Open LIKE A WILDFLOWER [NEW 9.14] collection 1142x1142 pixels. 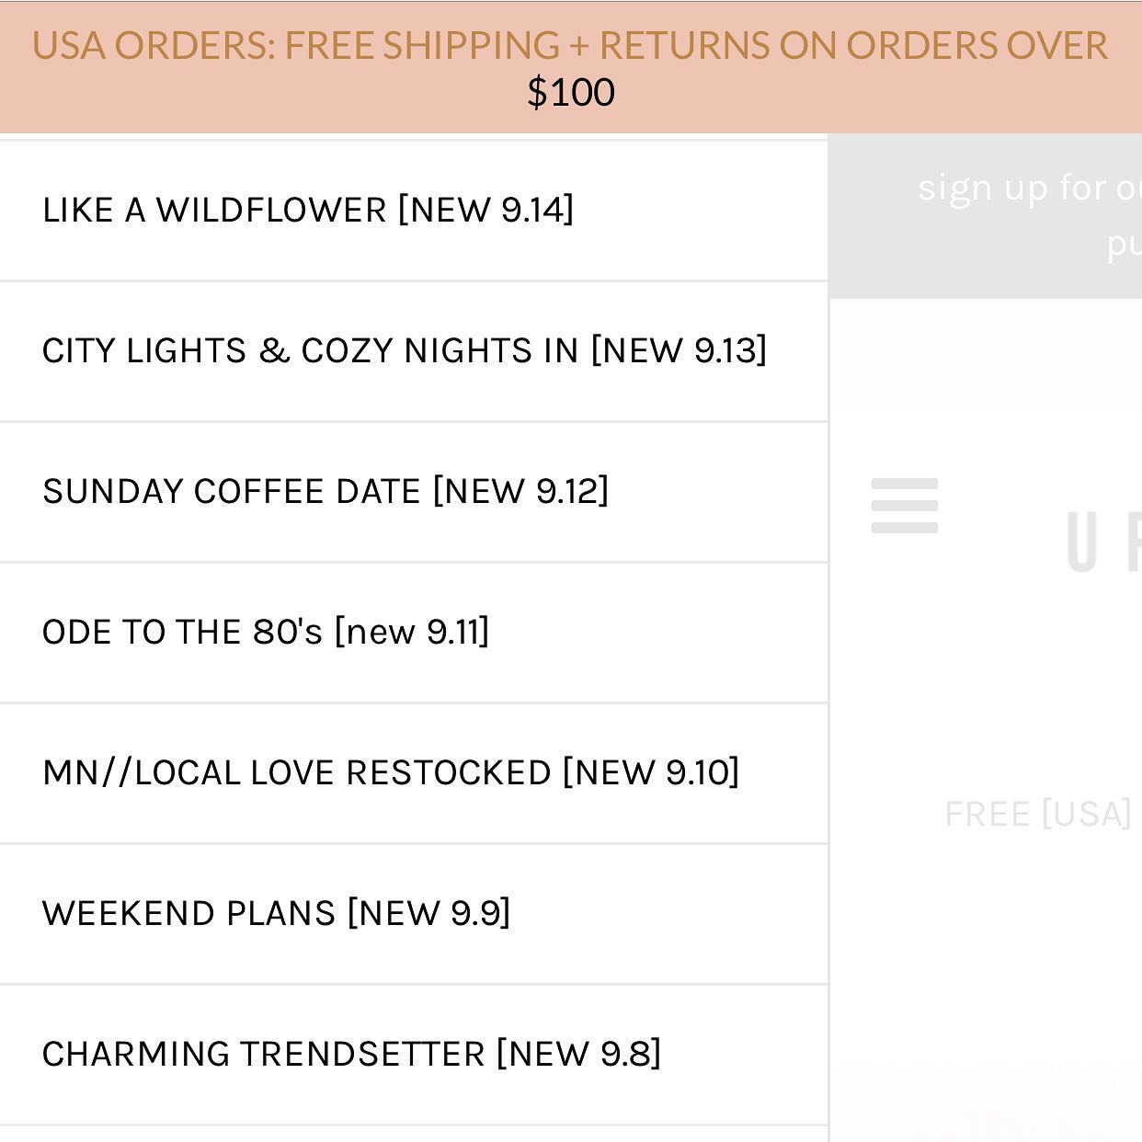click(x=308, y=211)
